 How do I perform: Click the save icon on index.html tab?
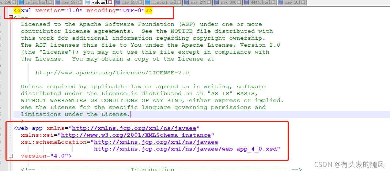click(22, 3)
